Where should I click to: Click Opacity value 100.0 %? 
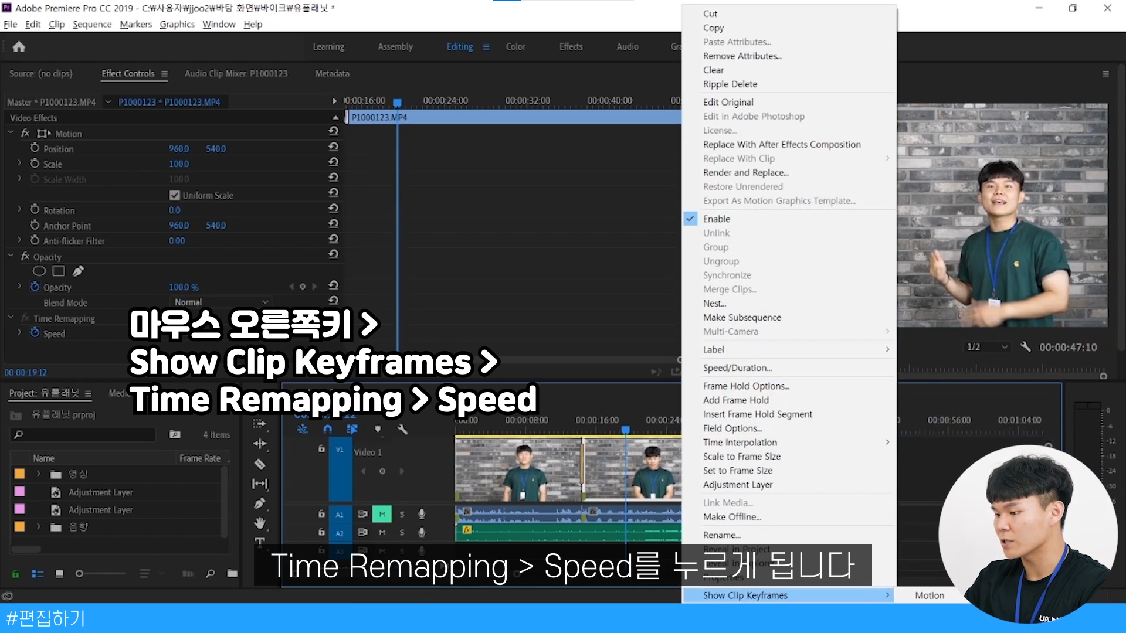(x=184, y=287)
